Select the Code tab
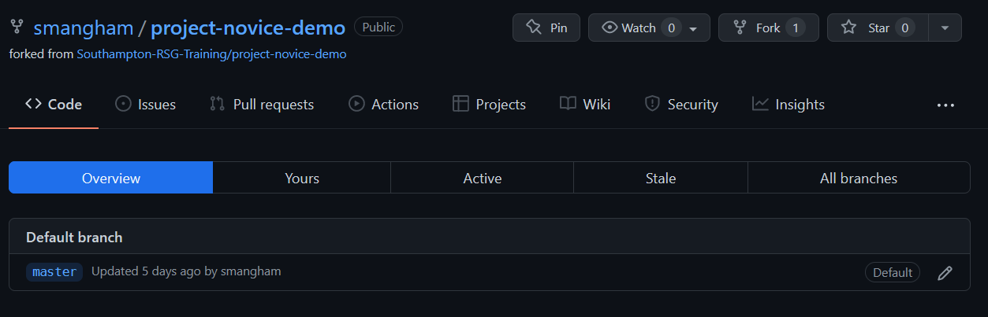Image resolution: width=988 pixels, height=317 pixels. (54, 105)
